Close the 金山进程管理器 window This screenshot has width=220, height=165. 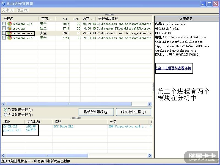pos(216,4)
